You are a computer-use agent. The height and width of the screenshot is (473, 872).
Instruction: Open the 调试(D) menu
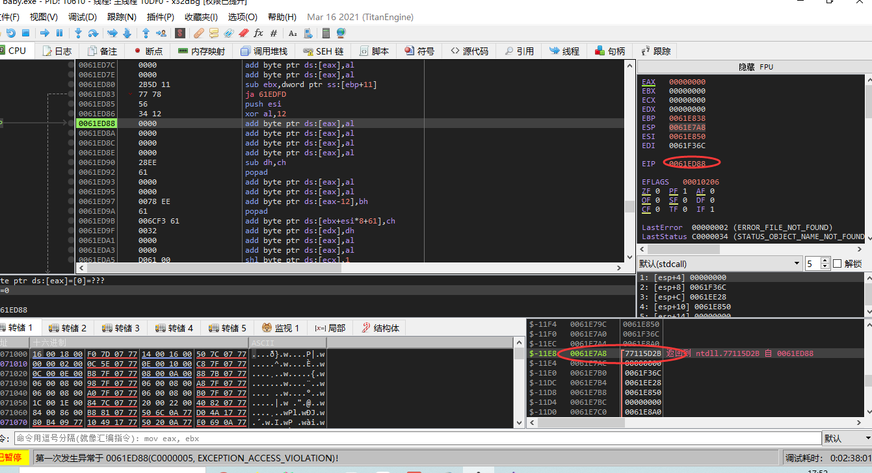pyautogui.click(x=83, y=17)
